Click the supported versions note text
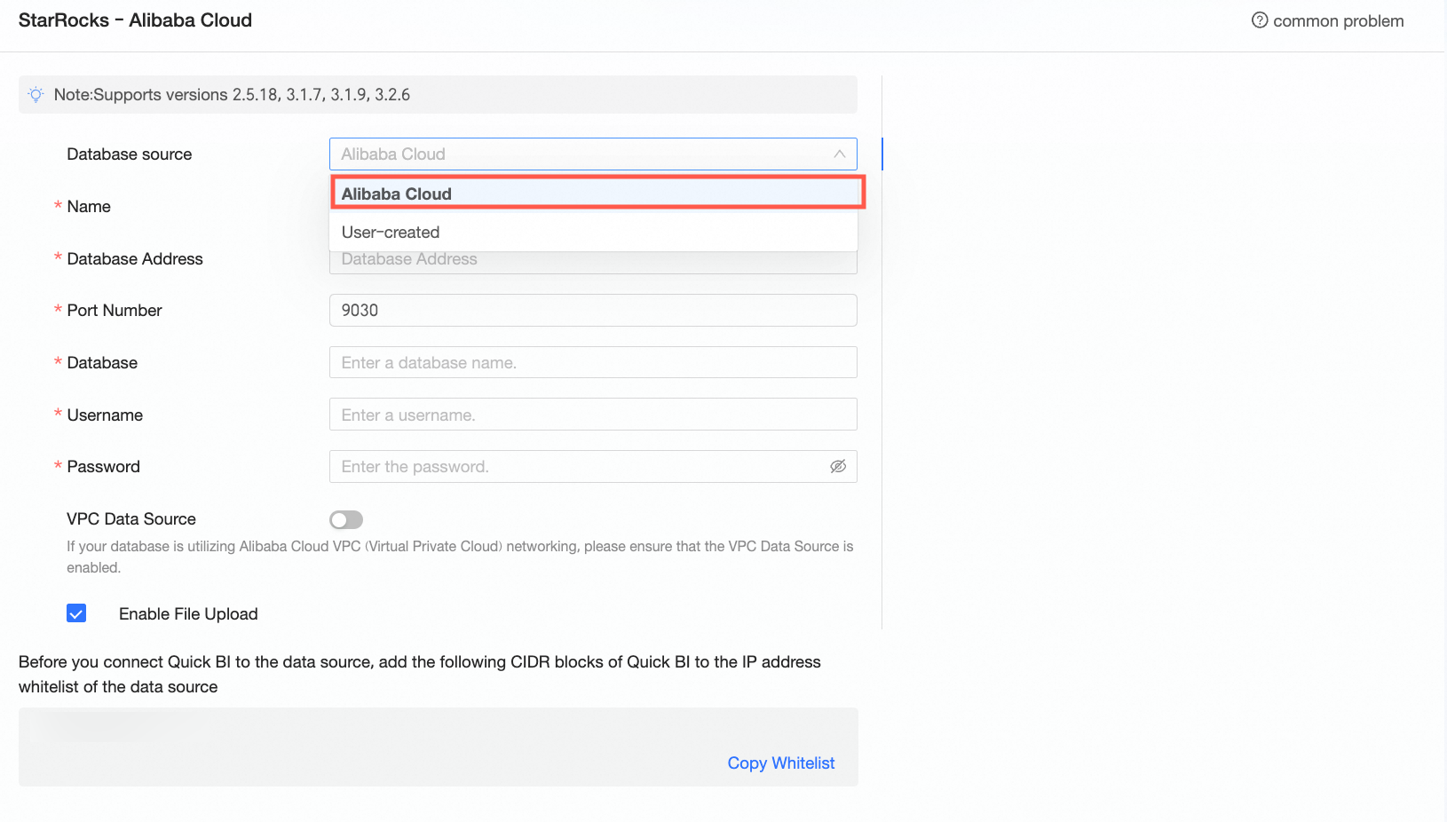The image size is (1447, 822). [x=232, y=95]
